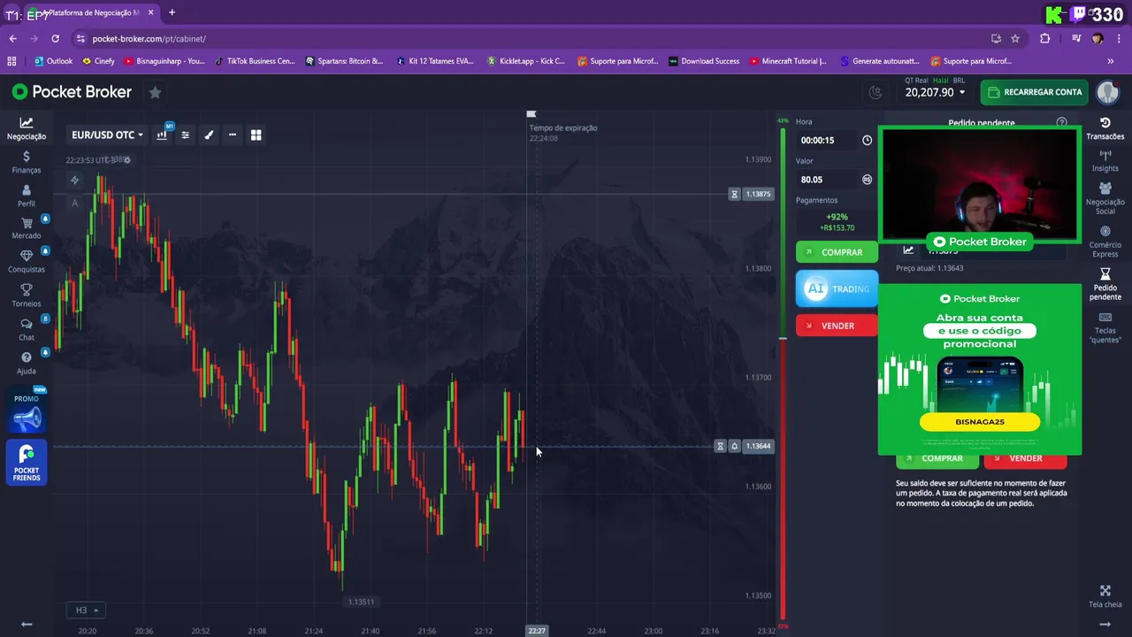This screenshot has width=1132, height=637.
Task: Expand the 20,207.90 account balance dropdown
Action: click(935, 92)
